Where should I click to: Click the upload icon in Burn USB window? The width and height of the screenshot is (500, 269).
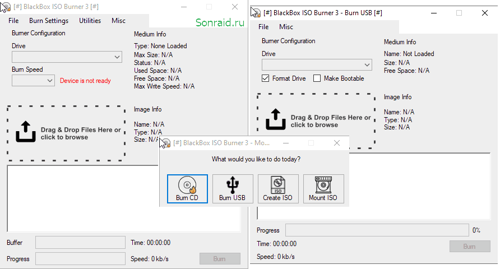[x=276, y=119]
